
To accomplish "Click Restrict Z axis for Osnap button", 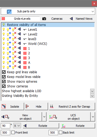I will click(72, 107).
